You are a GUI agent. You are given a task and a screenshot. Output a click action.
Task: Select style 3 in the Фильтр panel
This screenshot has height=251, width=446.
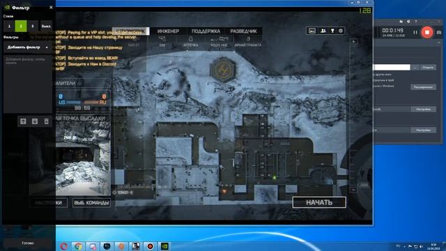[33, 26]
